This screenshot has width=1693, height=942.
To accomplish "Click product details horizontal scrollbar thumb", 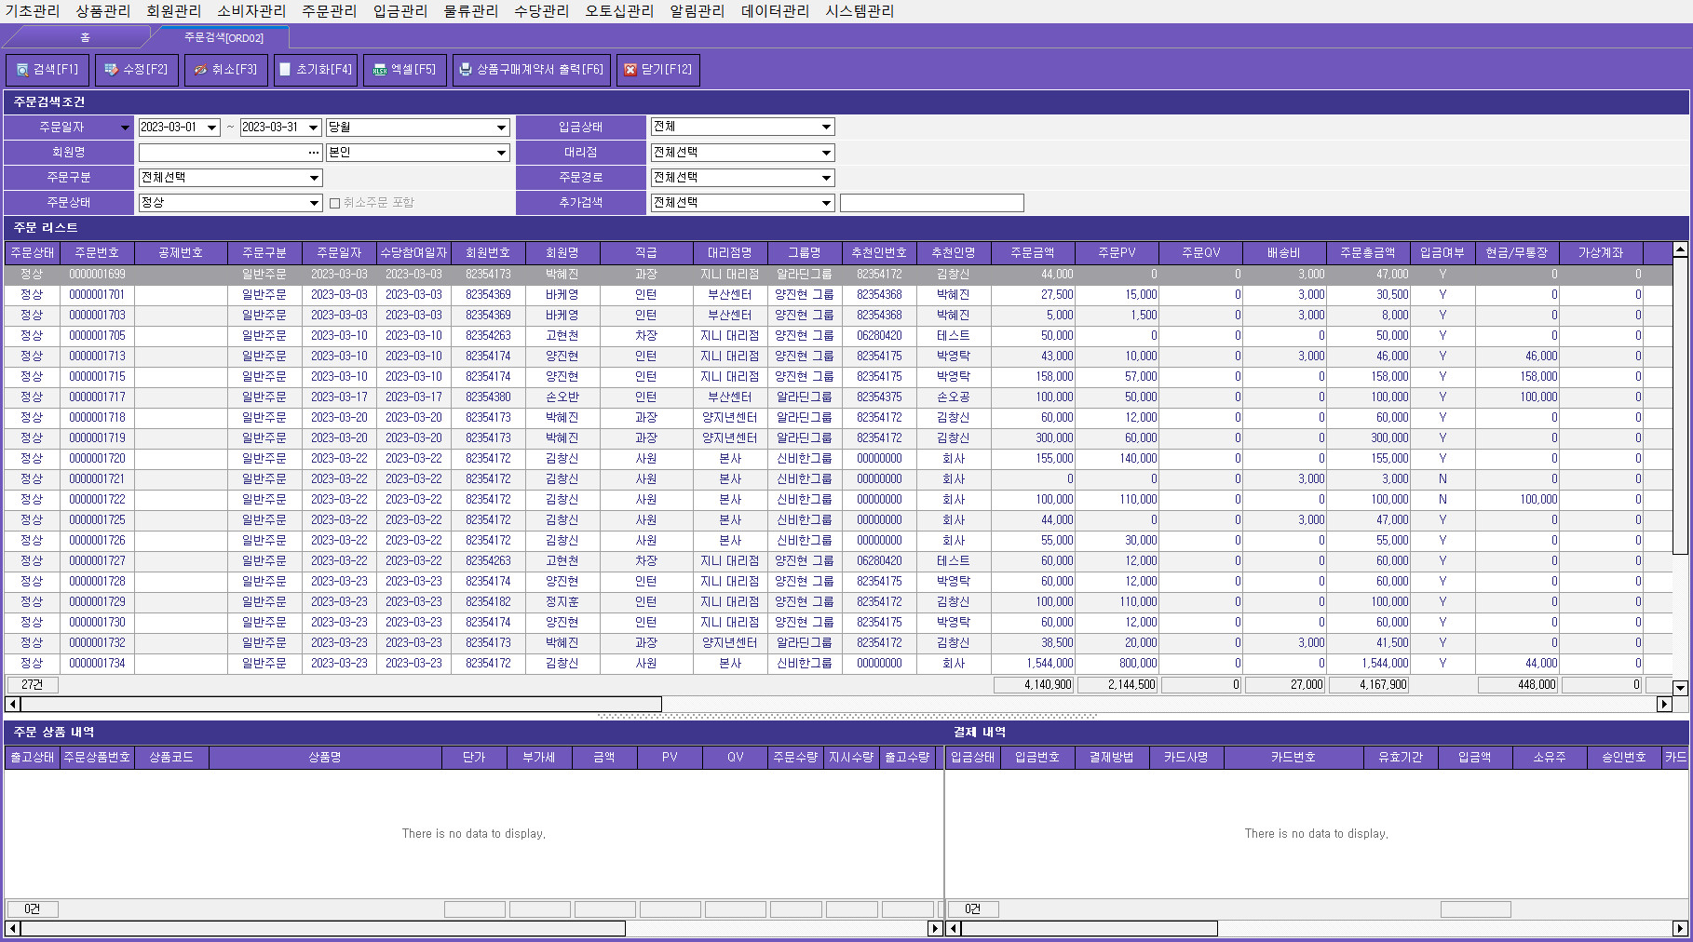I will 322,929.
